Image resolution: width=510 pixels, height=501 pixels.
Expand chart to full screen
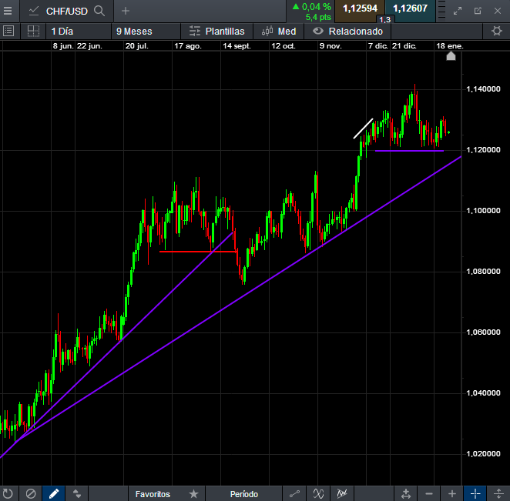(x=458, y=11)
